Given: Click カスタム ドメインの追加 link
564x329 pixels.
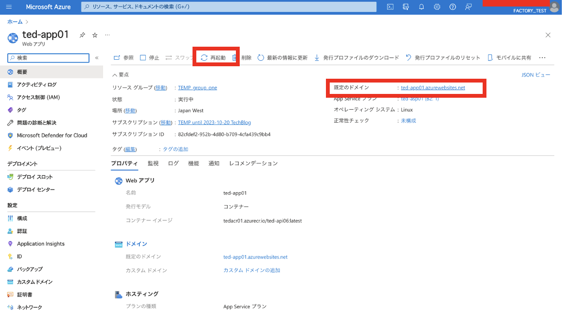Looking at the screenshot, I should [x=252, y=270].
